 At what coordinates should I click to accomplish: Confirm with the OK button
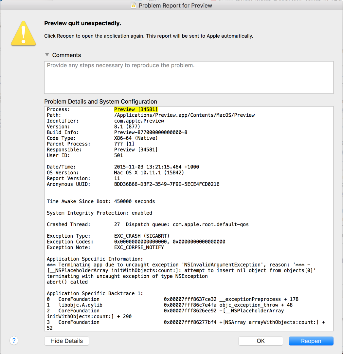tap(261, 341)
